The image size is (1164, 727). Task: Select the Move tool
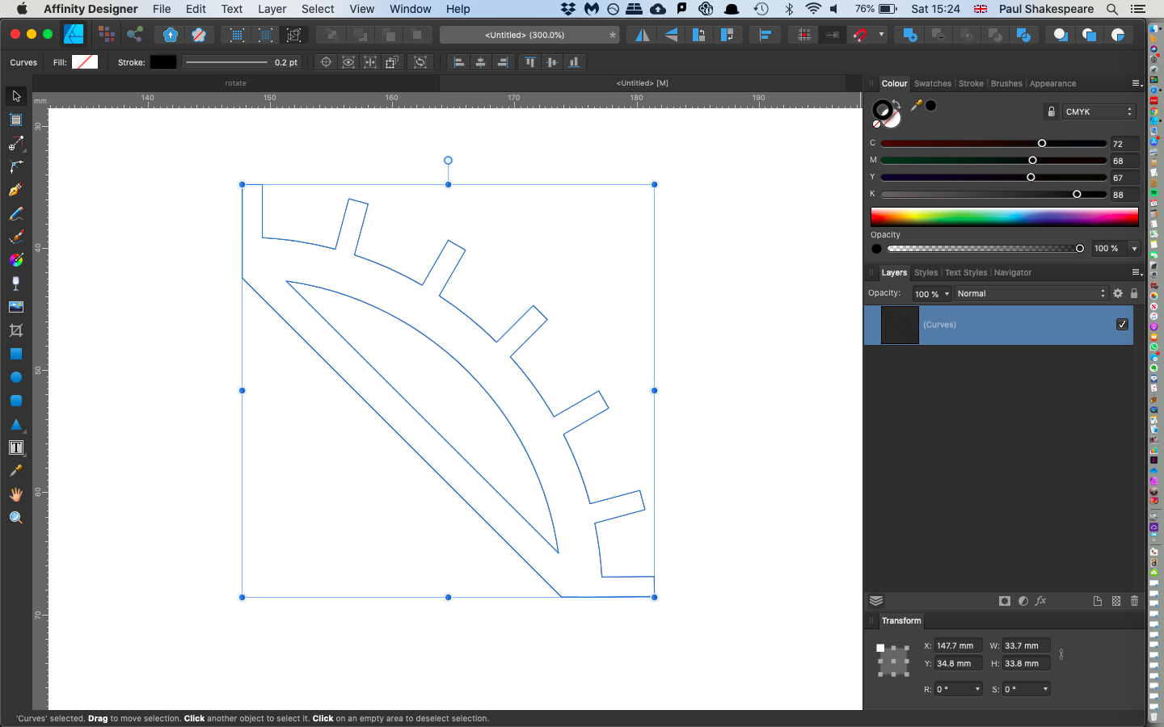(x=16, y=96)
